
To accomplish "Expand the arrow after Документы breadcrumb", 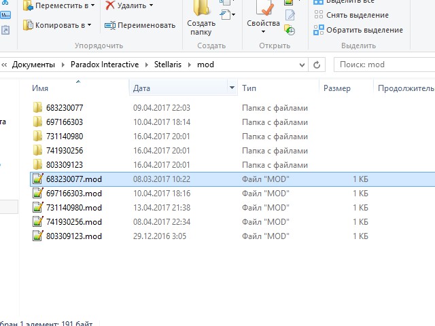I will point(63,65).
